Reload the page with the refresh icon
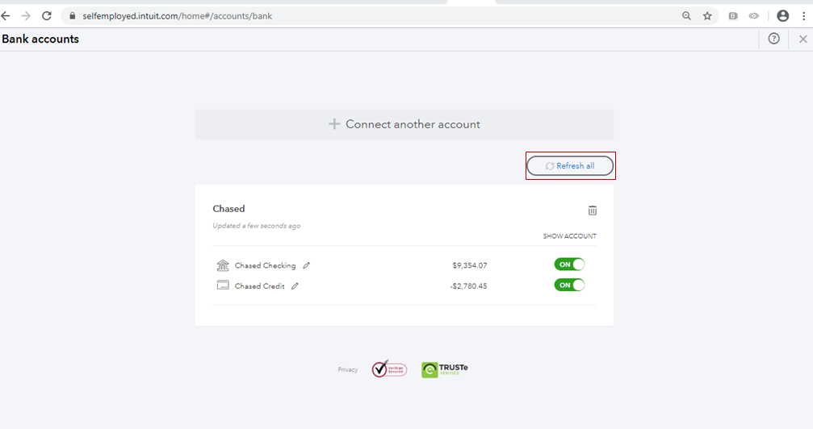813x429 pixels. click(x=47, y=16)
